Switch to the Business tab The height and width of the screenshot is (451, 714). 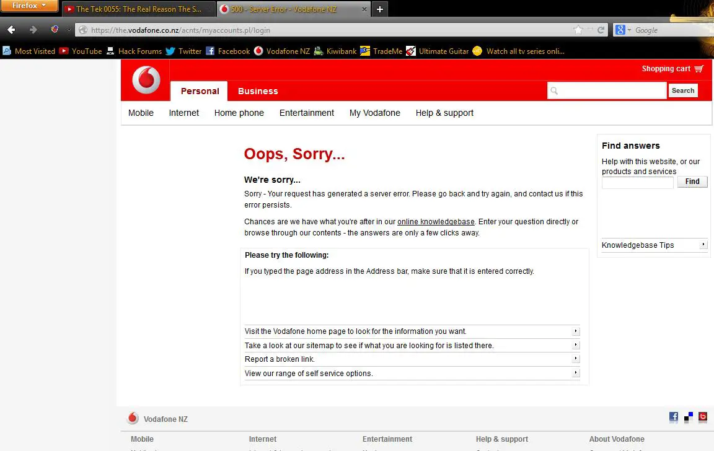pyautogui.click(x=258, y=91)
